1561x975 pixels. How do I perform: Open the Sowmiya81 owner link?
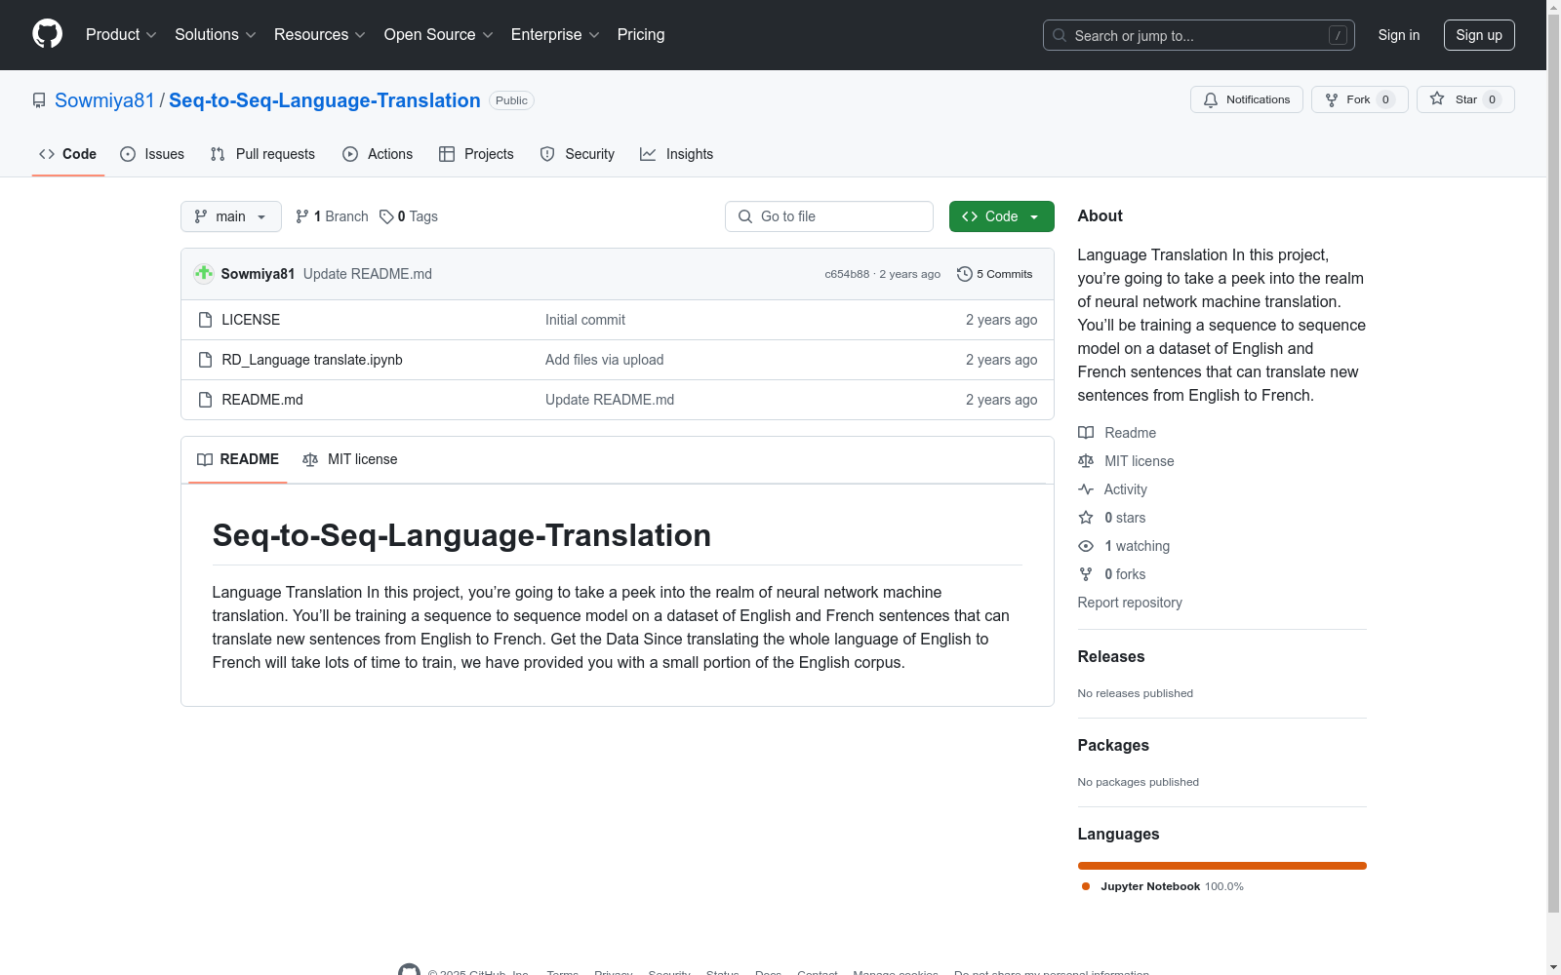[104, 100]
